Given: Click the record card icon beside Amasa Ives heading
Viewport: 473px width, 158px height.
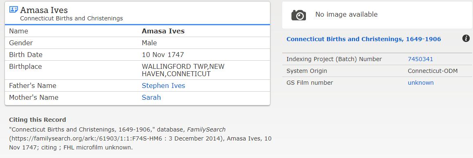Looking at the screenshot, I should coord(13,10).
